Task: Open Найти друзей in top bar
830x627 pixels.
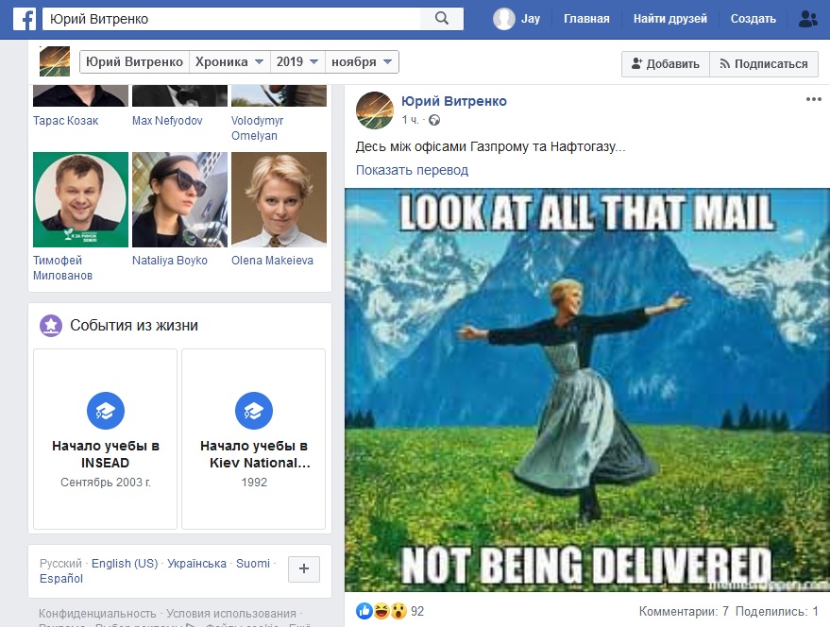Action: [x=670, y=19]
